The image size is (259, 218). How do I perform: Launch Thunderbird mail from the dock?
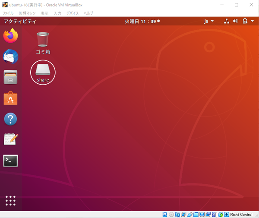click(x=10, y=56)
